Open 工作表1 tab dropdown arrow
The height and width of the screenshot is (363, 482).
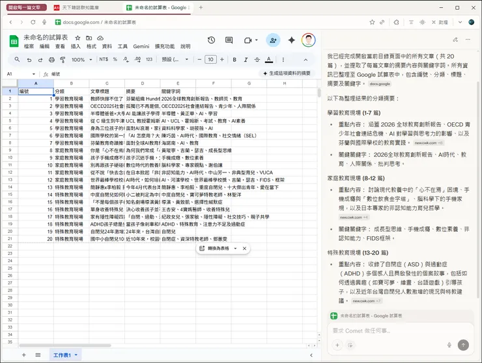tap(76, 355)
